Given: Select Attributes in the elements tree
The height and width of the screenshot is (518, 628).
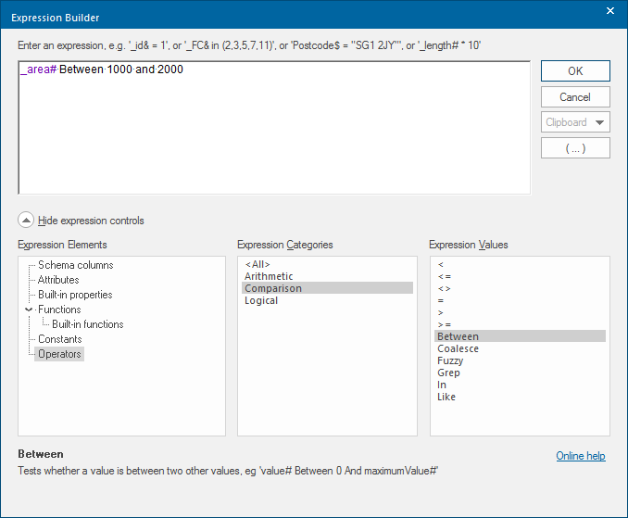Looking at the screenshot, I should pos(58,280).
